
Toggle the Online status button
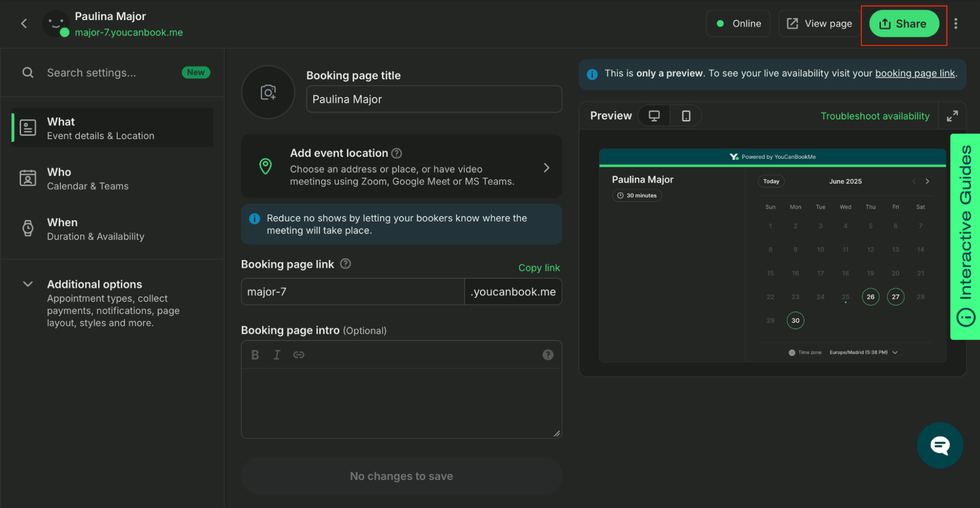click(738, 24)
